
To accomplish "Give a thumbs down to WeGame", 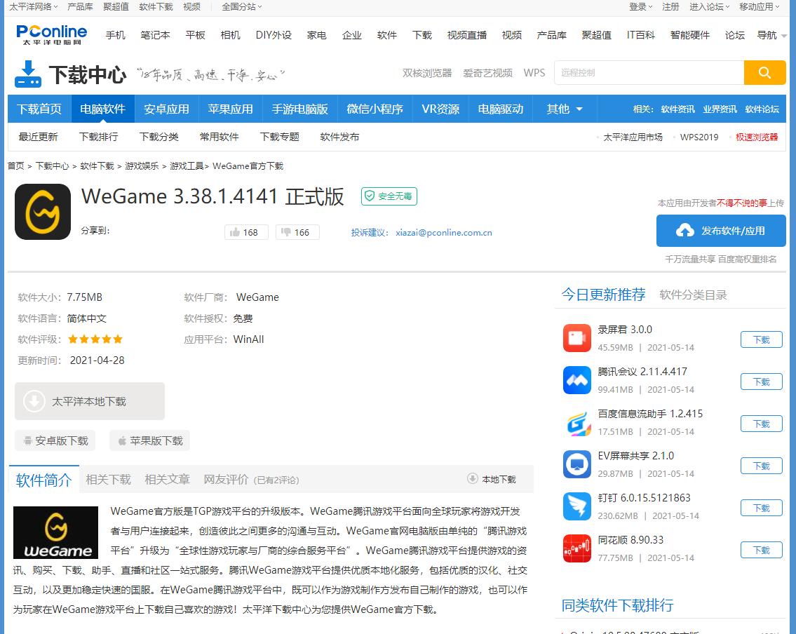I will point(297,232).
